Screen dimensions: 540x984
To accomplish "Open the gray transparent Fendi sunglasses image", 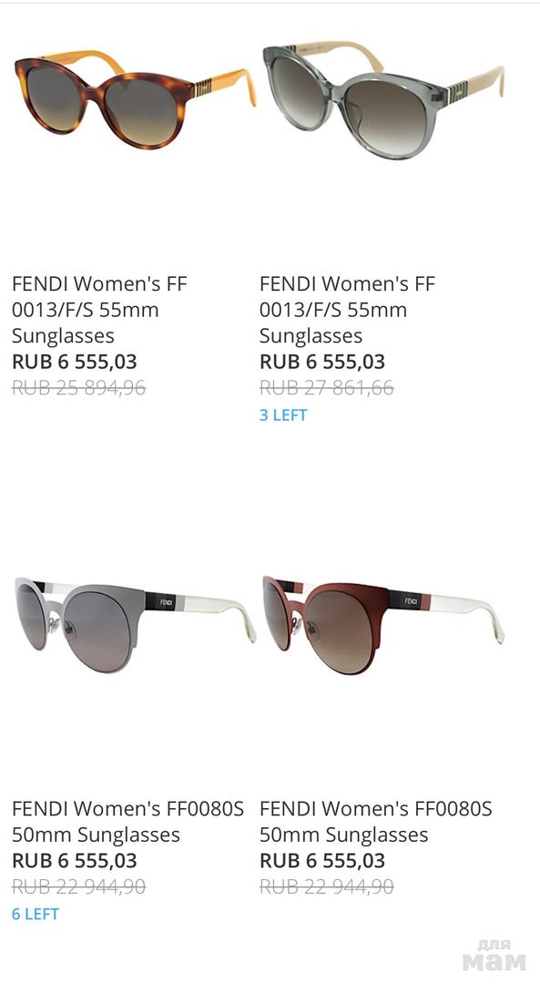I will click(x=383, y=101).
